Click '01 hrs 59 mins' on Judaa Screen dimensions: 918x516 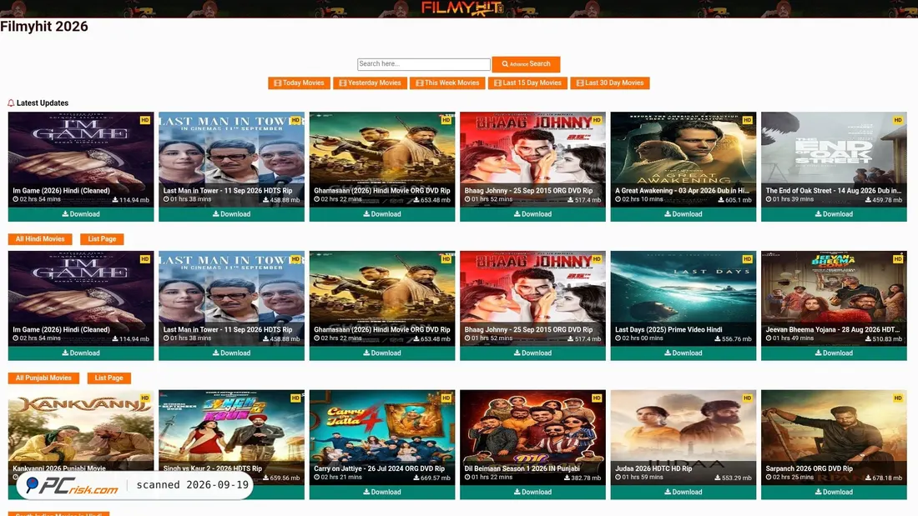point(639,478)
